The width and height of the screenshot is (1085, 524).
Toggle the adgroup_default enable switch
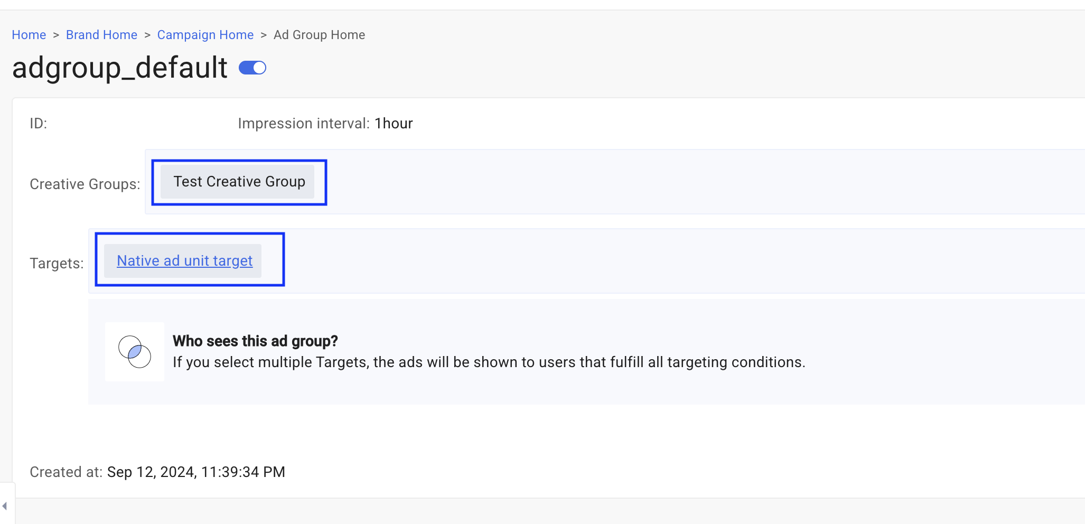click(252, 68)
